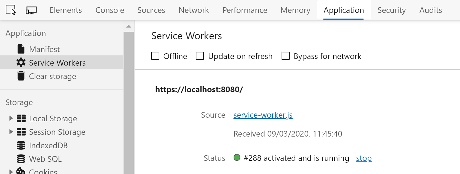
Task: Enable Bypass for network
Action: pyautogui.click(x=285, y=56)
